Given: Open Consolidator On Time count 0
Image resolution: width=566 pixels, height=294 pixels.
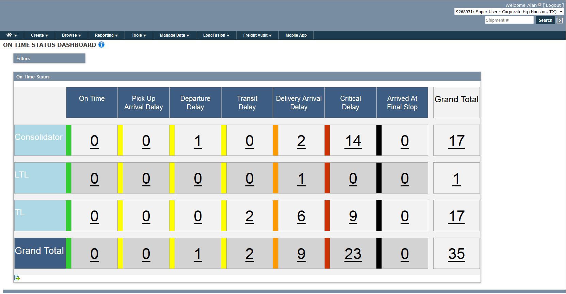Looking at the screenshot, I should [94, 141].
